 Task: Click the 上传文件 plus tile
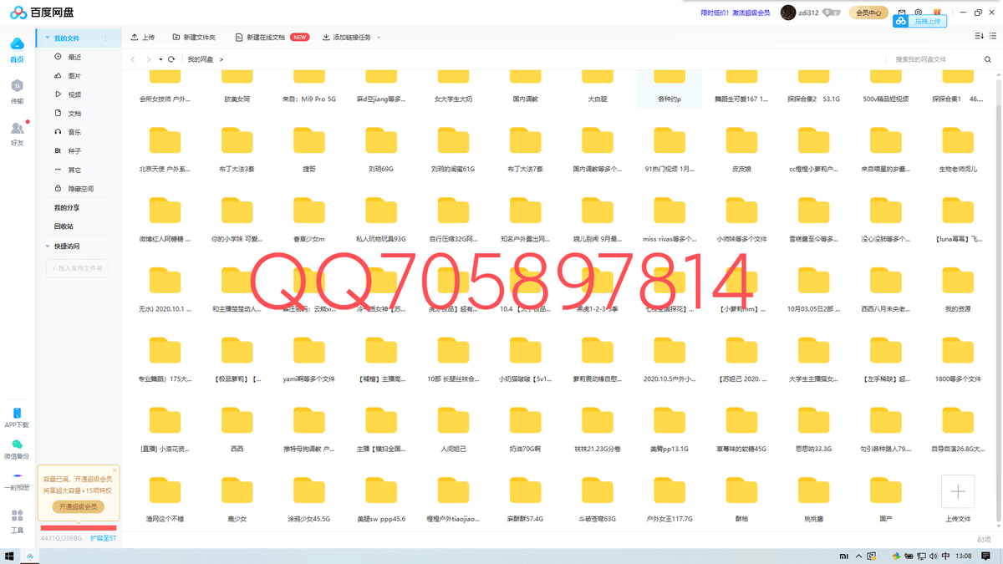tap(958, 491)
